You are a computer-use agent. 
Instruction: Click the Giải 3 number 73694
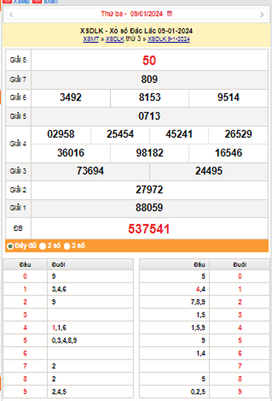(90, 171)
